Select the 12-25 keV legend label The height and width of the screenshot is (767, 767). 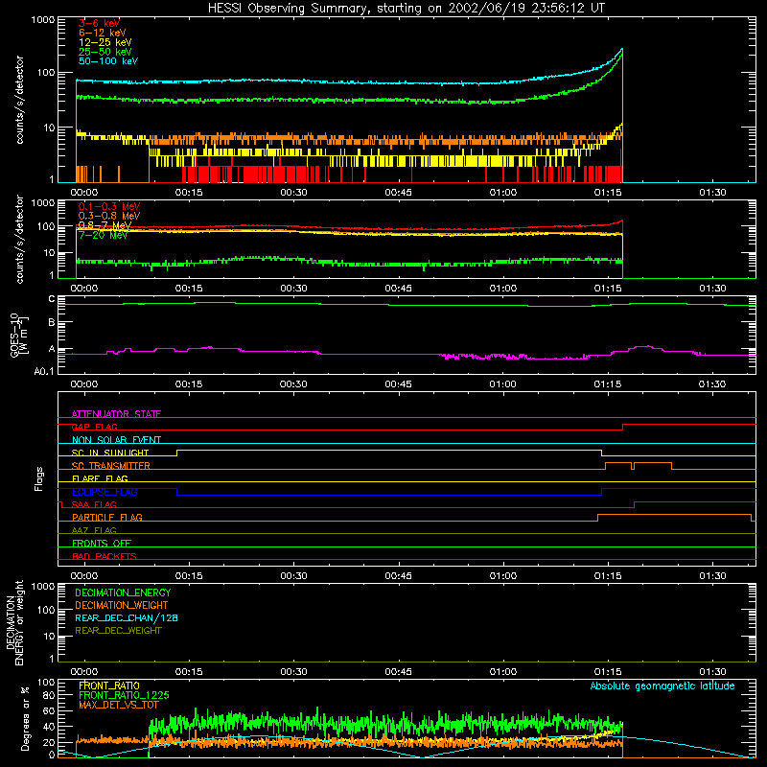(x=105, y=42)
